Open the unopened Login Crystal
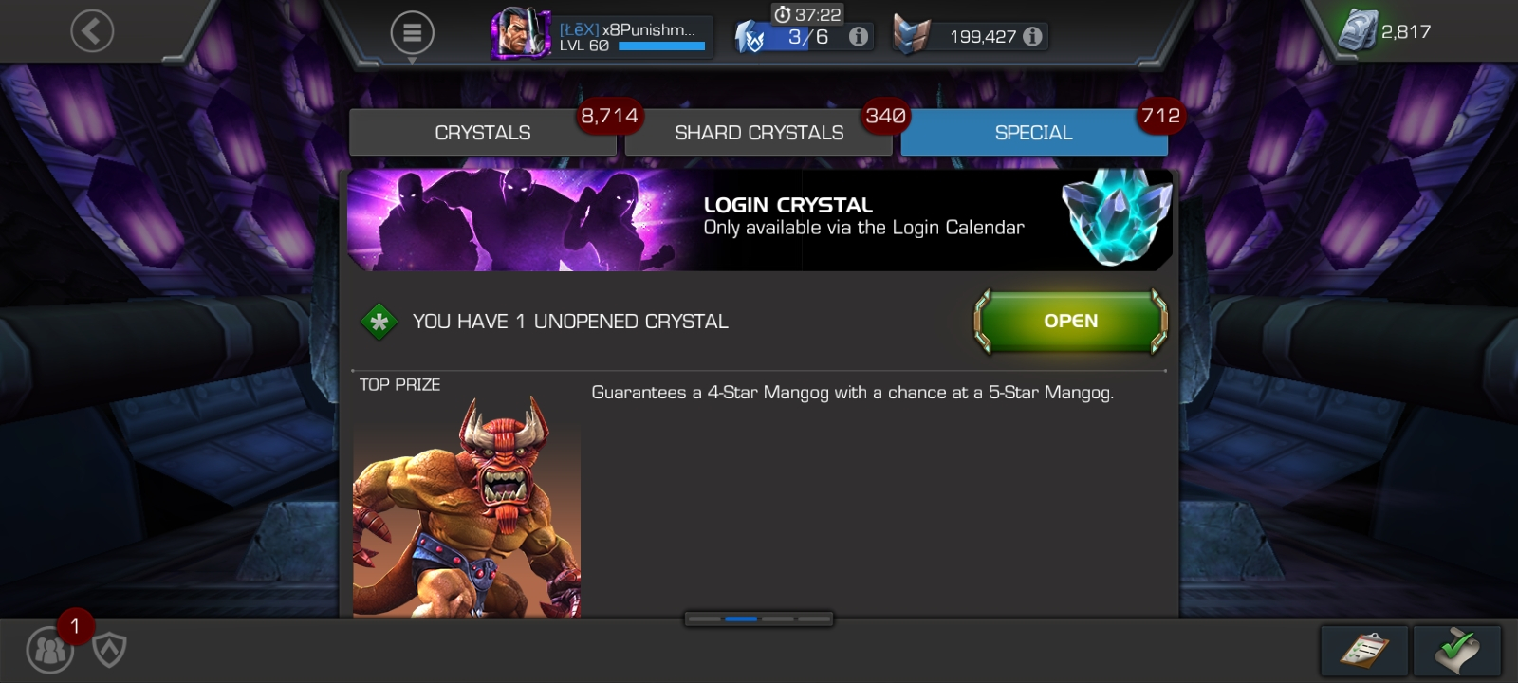 click(1070, 322)
